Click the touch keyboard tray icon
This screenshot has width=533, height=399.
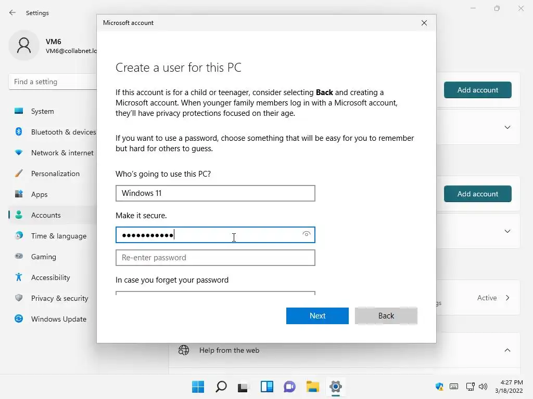click(454, 386)
